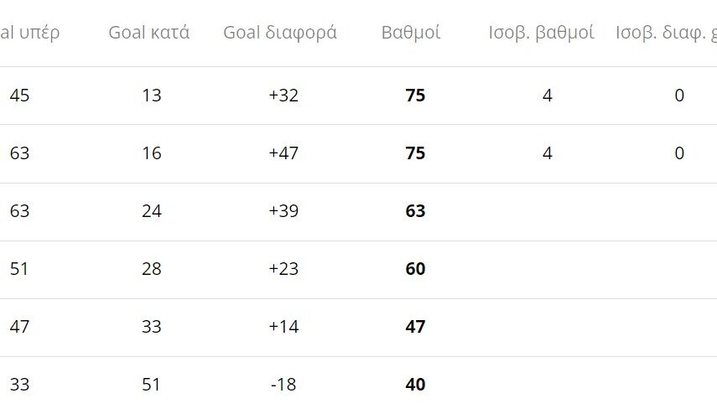Click the Goal υπέρ column header
The width and height of the screenshot is (717, 414).
pos(30,34)
